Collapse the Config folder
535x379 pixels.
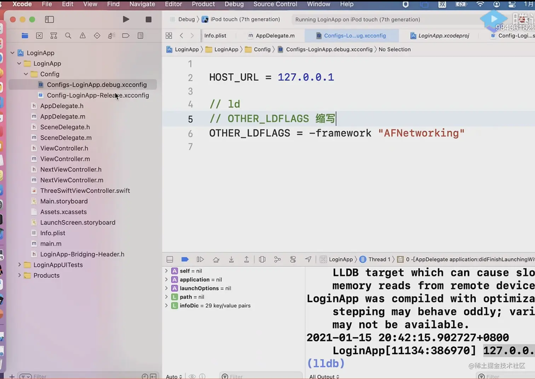tap(26, 74)
